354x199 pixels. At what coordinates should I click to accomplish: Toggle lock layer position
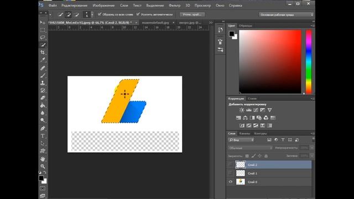pyautogui.click(x=260, y=156)
